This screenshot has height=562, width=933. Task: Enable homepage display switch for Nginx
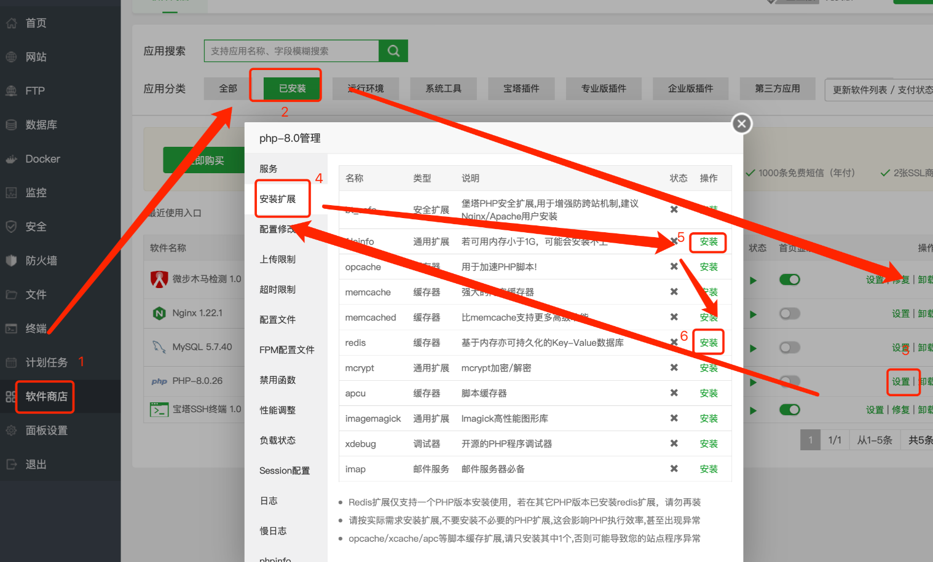coord(789,314)
